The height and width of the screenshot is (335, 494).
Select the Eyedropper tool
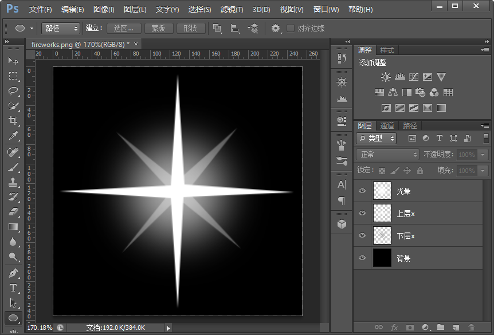point(13,136)
